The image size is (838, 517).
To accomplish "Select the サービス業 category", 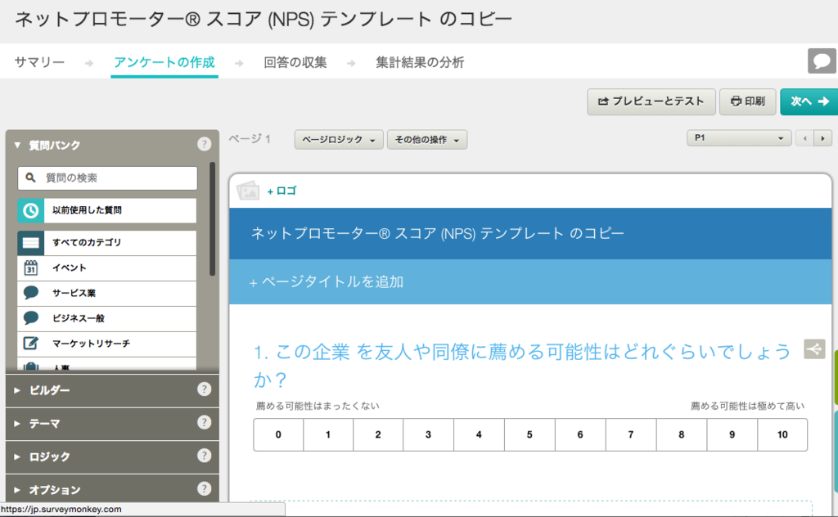I will coord(107,293).
